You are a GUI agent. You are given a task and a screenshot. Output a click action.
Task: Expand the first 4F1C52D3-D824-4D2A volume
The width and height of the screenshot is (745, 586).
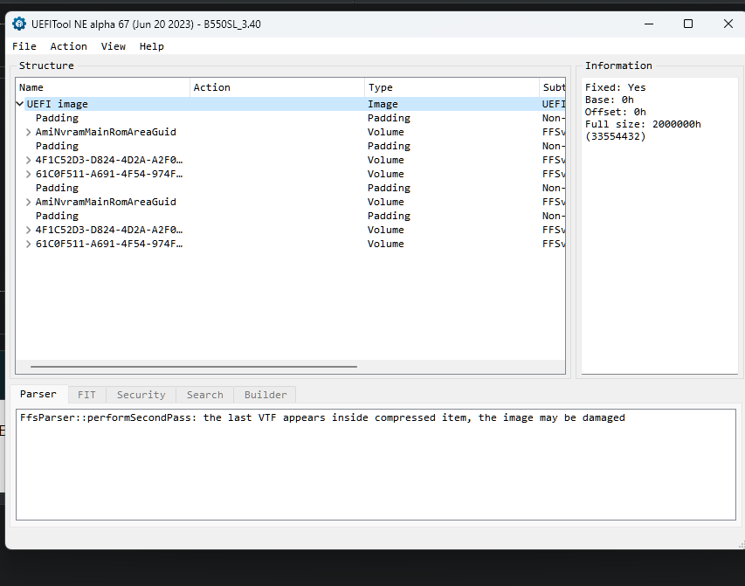(29, 160)
